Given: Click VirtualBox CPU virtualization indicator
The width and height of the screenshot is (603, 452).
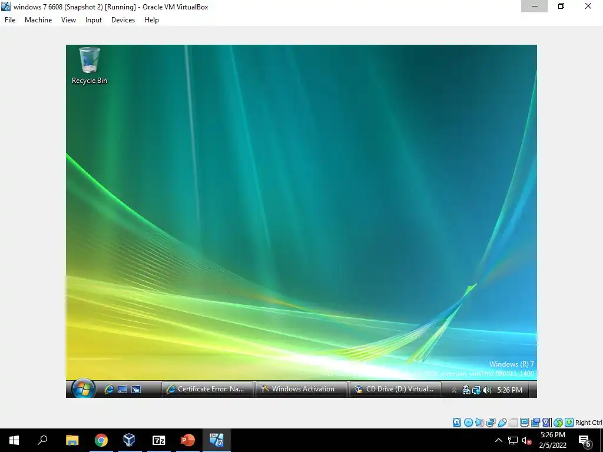Looking at the screenshot, I should point(546,423).
